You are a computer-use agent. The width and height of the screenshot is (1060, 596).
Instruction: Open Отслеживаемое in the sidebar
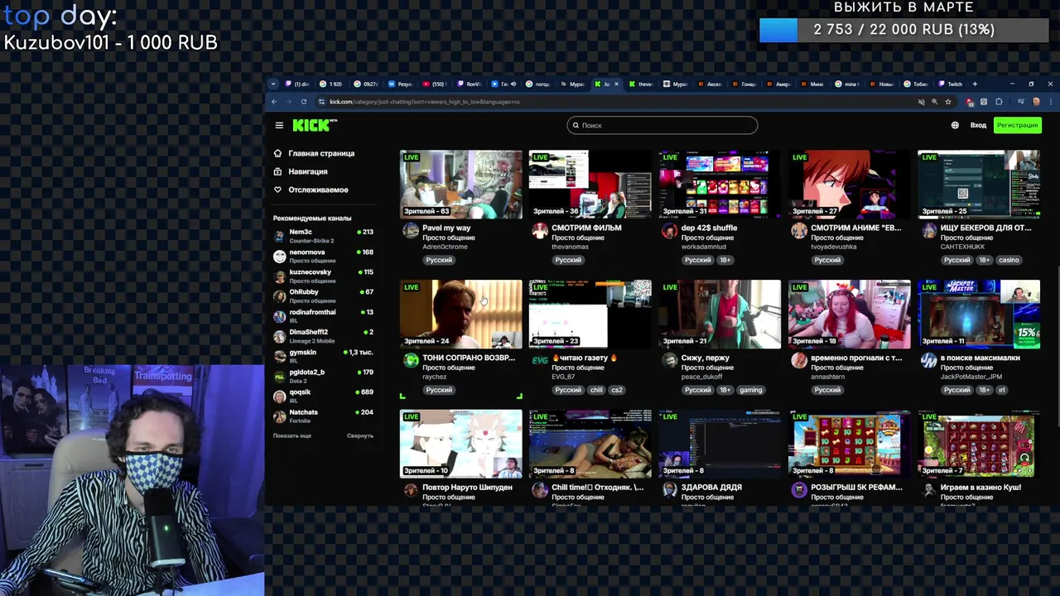click(318, 190)
